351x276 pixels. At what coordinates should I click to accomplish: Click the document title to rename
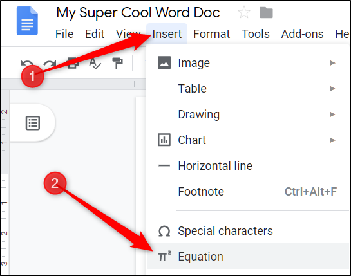pos(138,13)
